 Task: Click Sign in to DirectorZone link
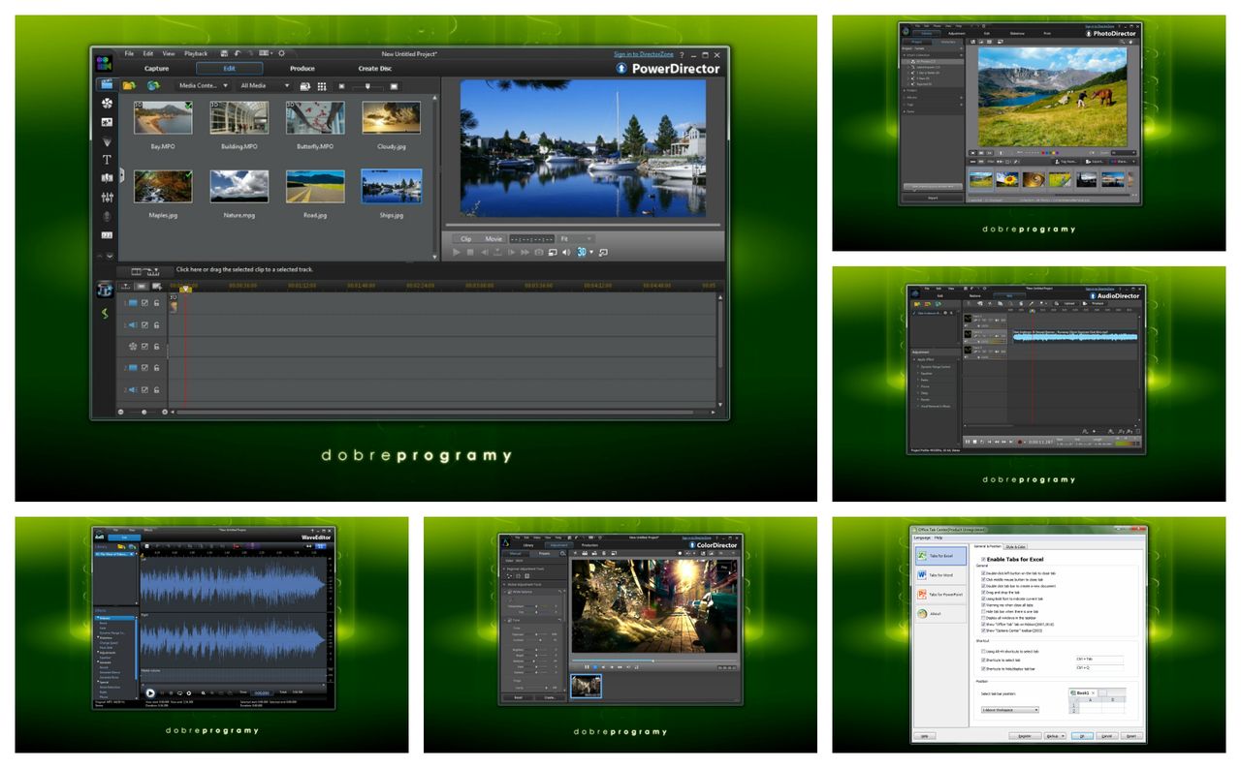[x=646, y=54]
